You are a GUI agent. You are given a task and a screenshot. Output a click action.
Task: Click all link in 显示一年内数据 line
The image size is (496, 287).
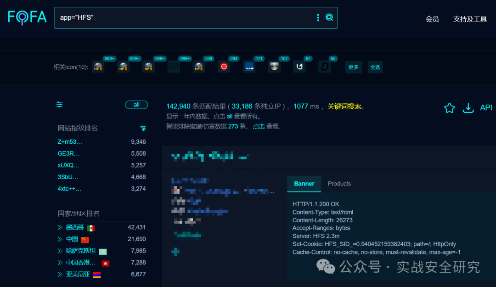click(229, 117)
